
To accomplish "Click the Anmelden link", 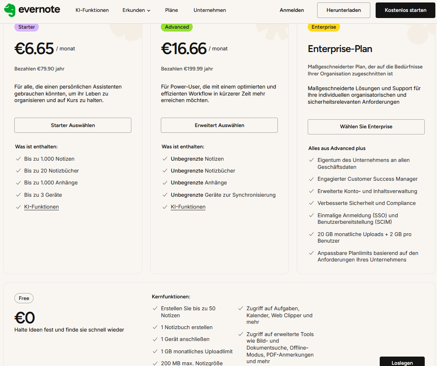I will point(291,10).
